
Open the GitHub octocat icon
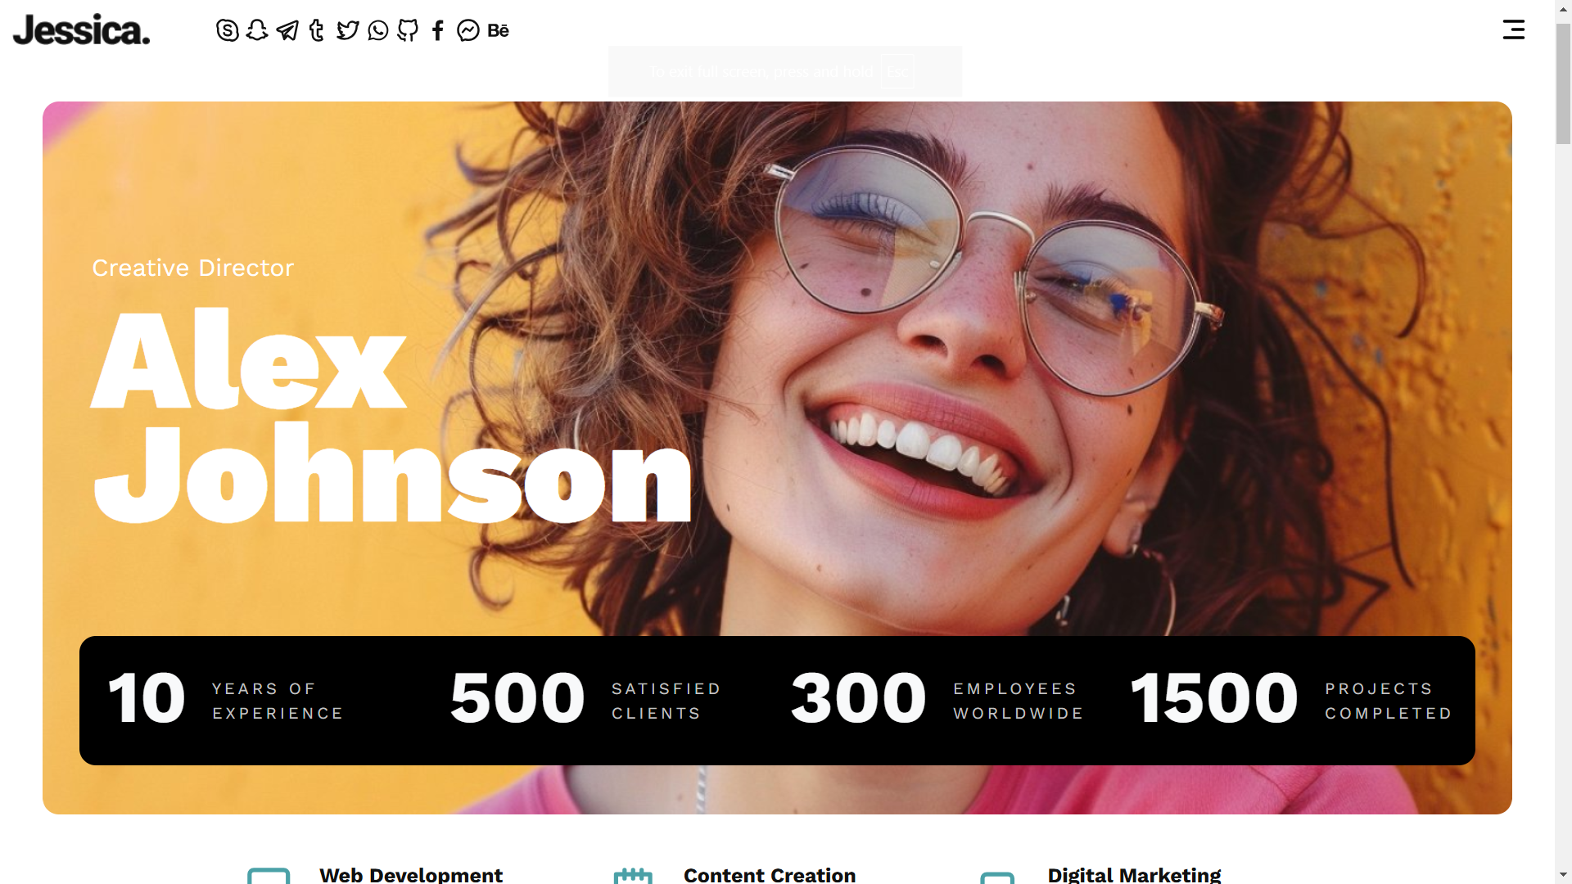coord(408,30)
